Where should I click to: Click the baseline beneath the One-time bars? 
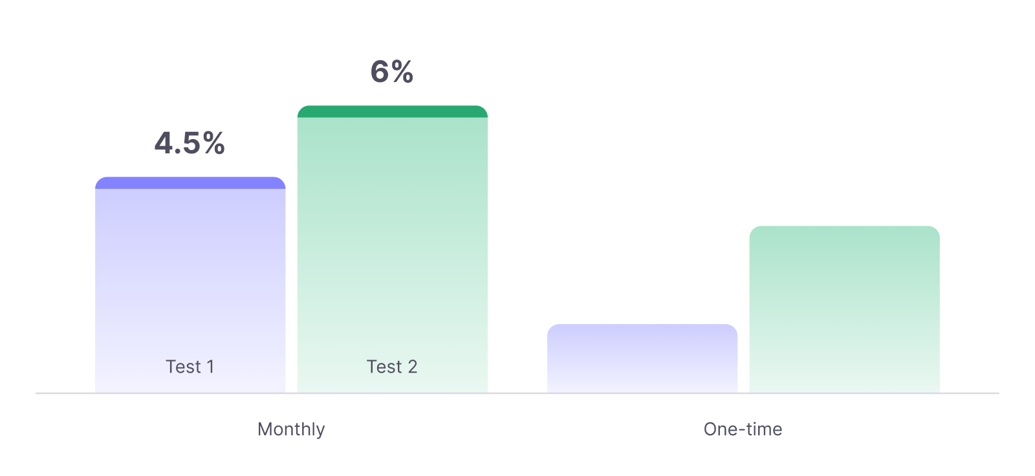(743, 393)
